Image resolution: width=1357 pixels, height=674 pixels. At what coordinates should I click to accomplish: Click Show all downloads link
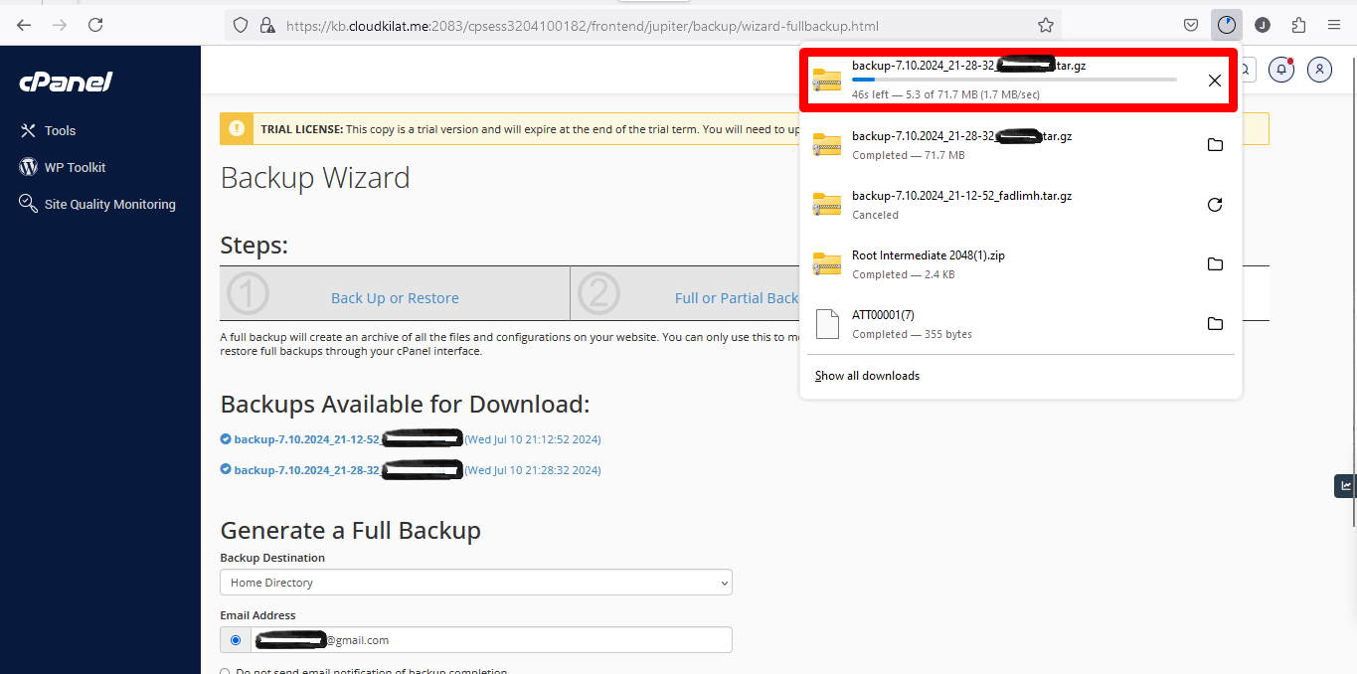(867, 376)
